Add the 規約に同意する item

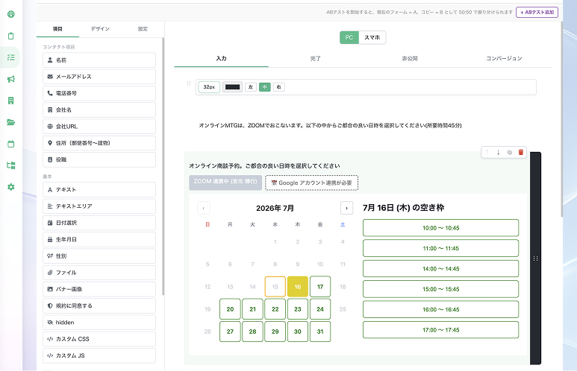99,305
